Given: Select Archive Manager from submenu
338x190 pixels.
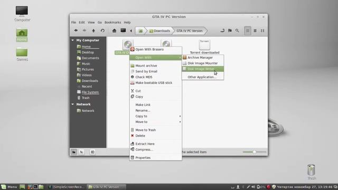Looking at the screenshot, I should click(x=203, y=58).
